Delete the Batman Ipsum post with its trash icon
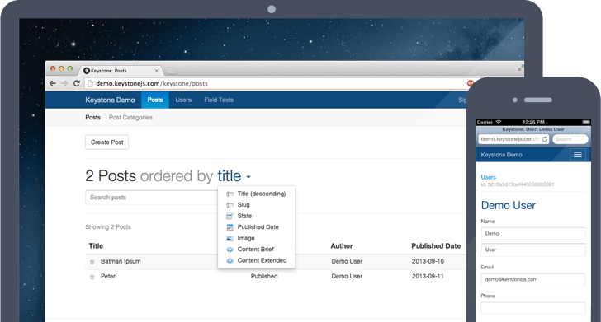The width and height of the screenshot is (601, 322). tap(92, 262)
